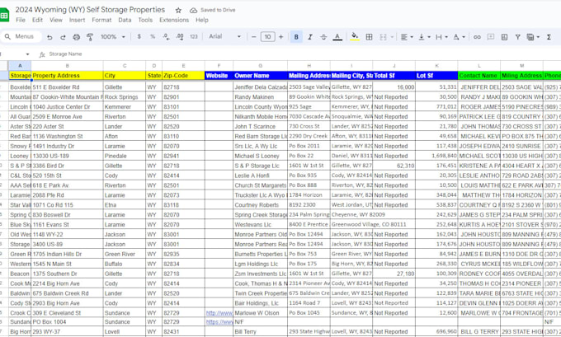Open the merge type dropdown arrow
This screenshot has width=561, height=337.
pyautogui.click(x=392, y=37)
